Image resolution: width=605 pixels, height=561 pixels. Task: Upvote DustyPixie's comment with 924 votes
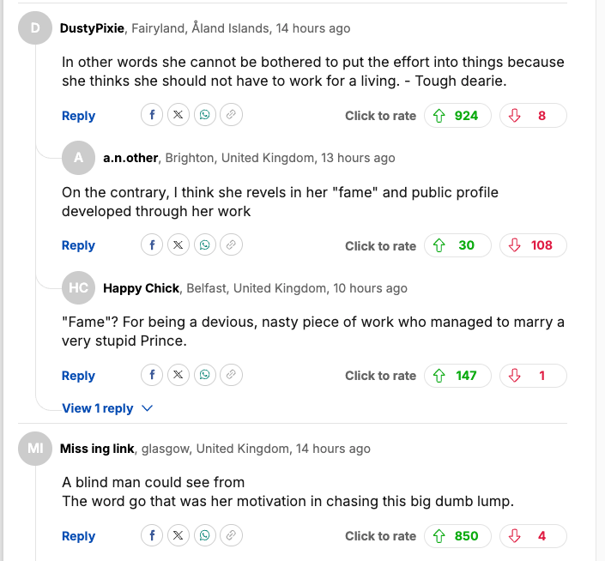[457, 116]
